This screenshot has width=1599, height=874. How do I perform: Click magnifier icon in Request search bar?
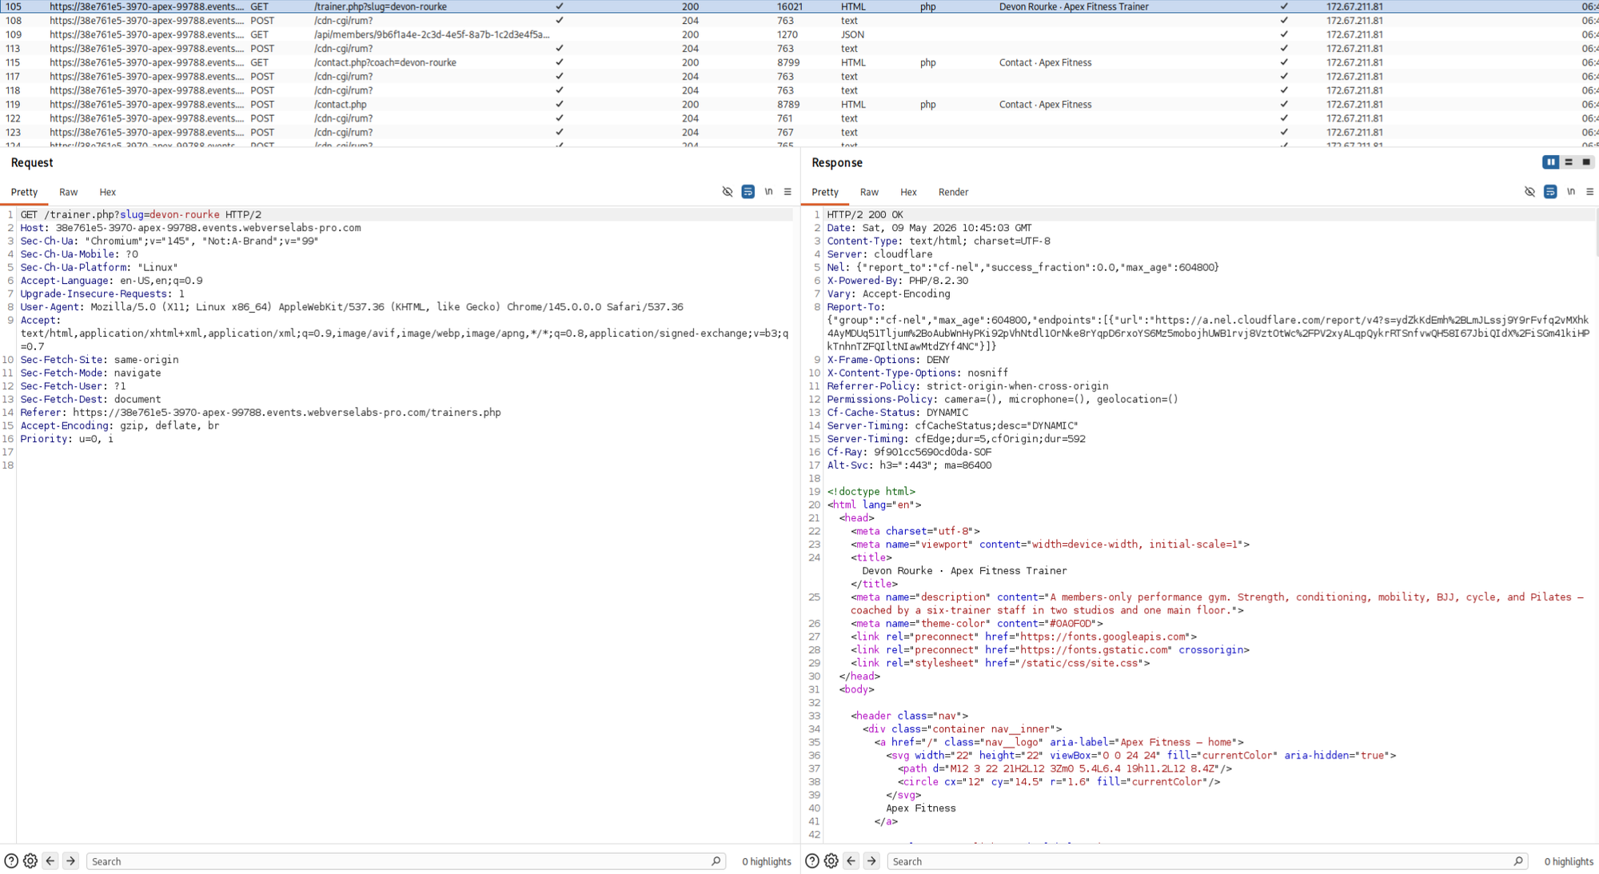click(716, 861)
